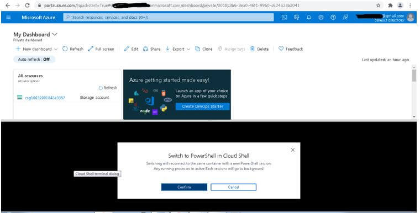Open the browser extensions puzzle icon
The width and height of the screenshot is (420, 213).
(390, 6)
